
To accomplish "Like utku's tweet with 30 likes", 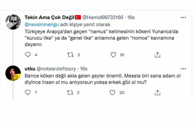I will [x=112, y=92].
